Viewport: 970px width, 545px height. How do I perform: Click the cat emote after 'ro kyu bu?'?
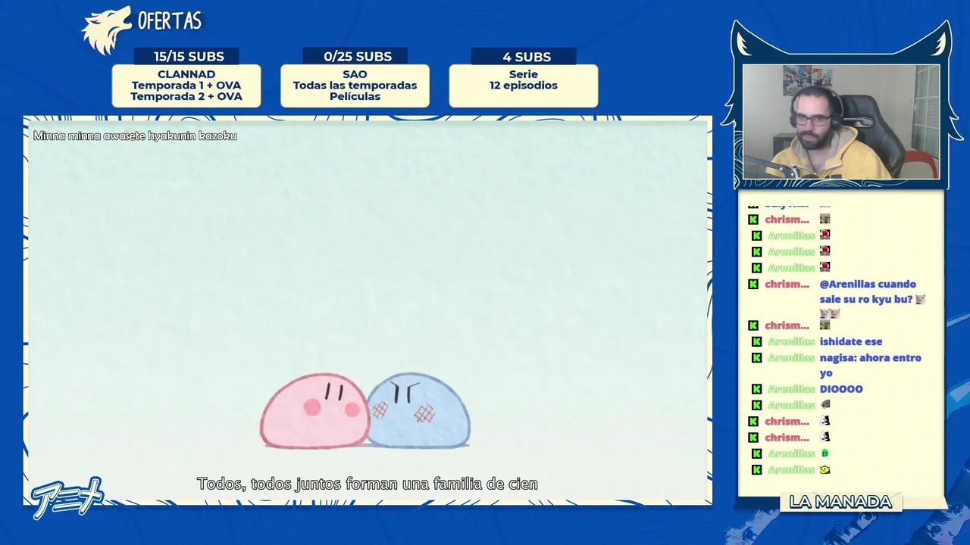coord(920,299)
